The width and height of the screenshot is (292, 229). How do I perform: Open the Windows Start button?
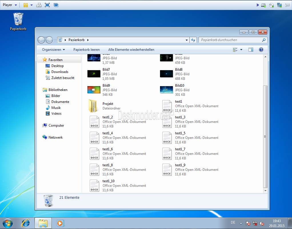point(8,223)
